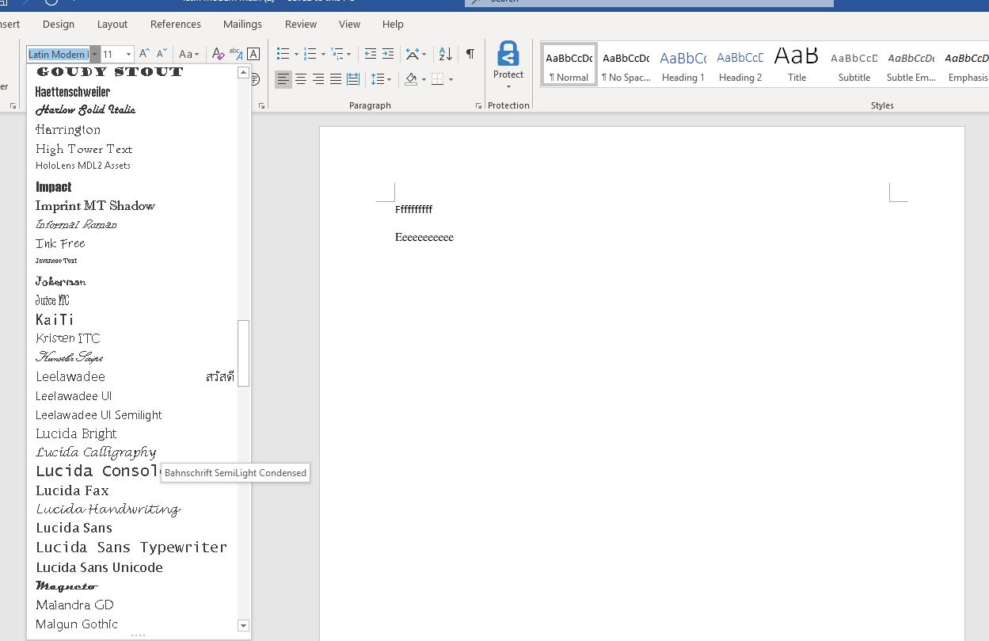Click the Eeeeeeeeeee line in the document
This screenshot has width=989, height=641.
[x=424, y=237]
